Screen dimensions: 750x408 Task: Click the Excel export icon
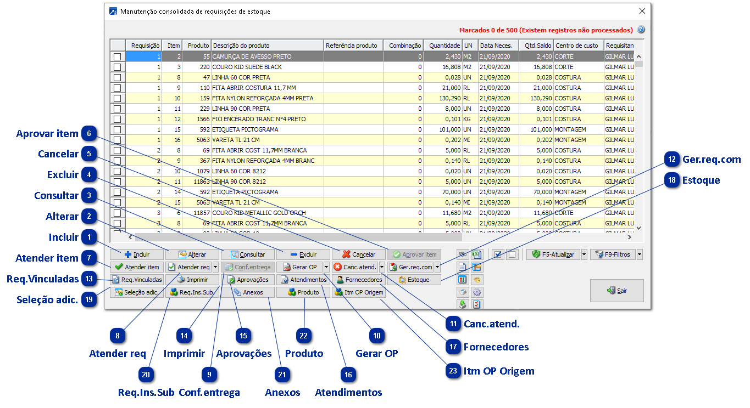point(476,254)
